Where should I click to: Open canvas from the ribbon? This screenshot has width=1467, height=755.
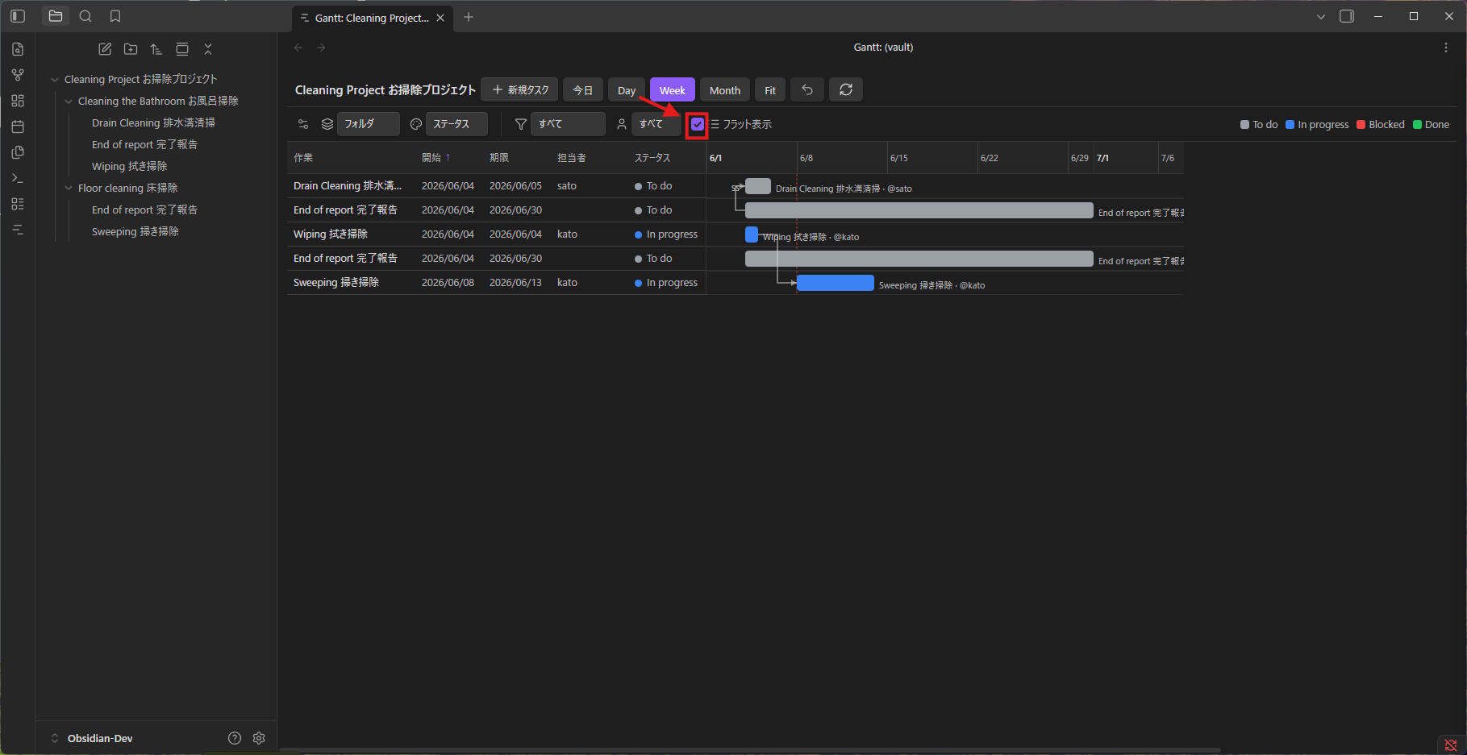18,101
